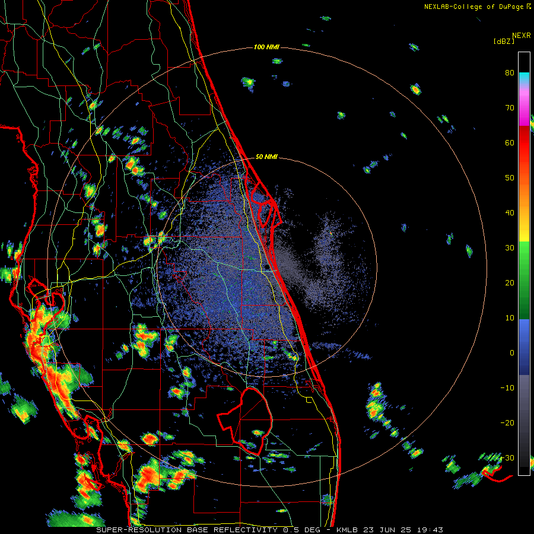Click the 50 NMI range ring label

pos(266,157)
